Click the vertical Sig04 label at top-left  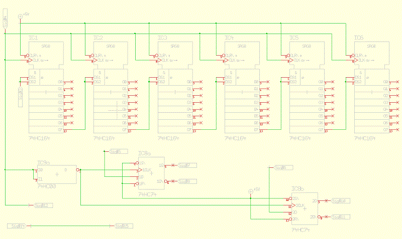click(5, 18)
